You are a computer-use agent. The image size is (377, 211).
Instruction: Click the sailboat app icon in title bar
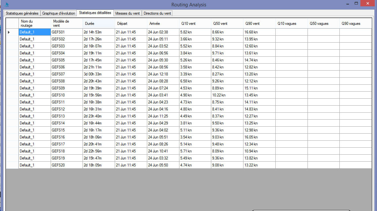6,4
